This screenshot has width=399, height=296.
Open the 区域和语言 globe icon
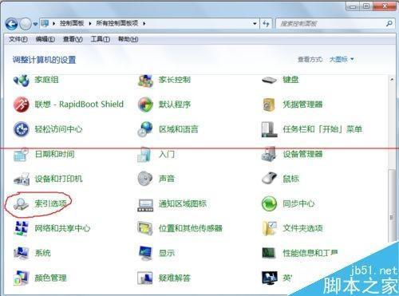click(x=145, y=129)
